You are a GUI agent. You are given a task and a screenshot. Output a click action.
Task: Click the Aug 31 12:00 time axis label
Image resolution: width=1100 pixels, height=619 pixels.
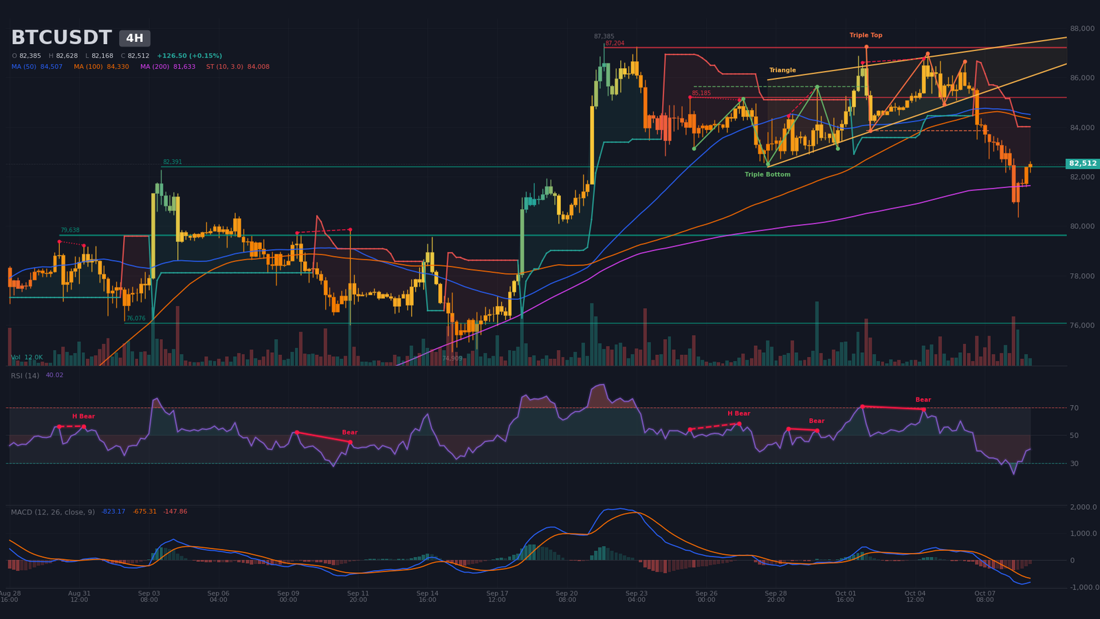pyautogui.click(x=79, y=596)
